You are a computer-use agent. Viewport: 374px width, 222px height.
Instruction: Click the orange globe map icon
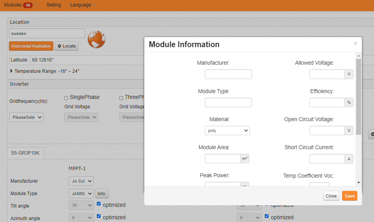coord(96,39)
